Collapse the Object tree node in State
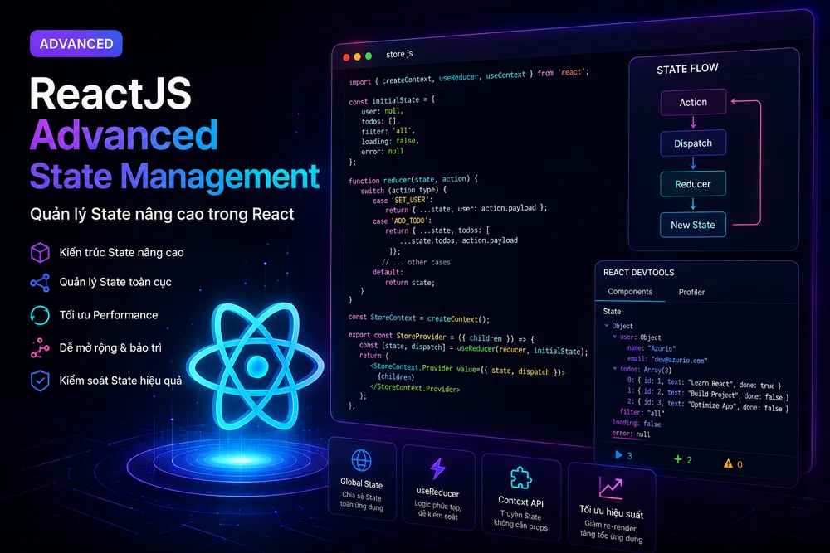830x553 pixels. [607, 326]
